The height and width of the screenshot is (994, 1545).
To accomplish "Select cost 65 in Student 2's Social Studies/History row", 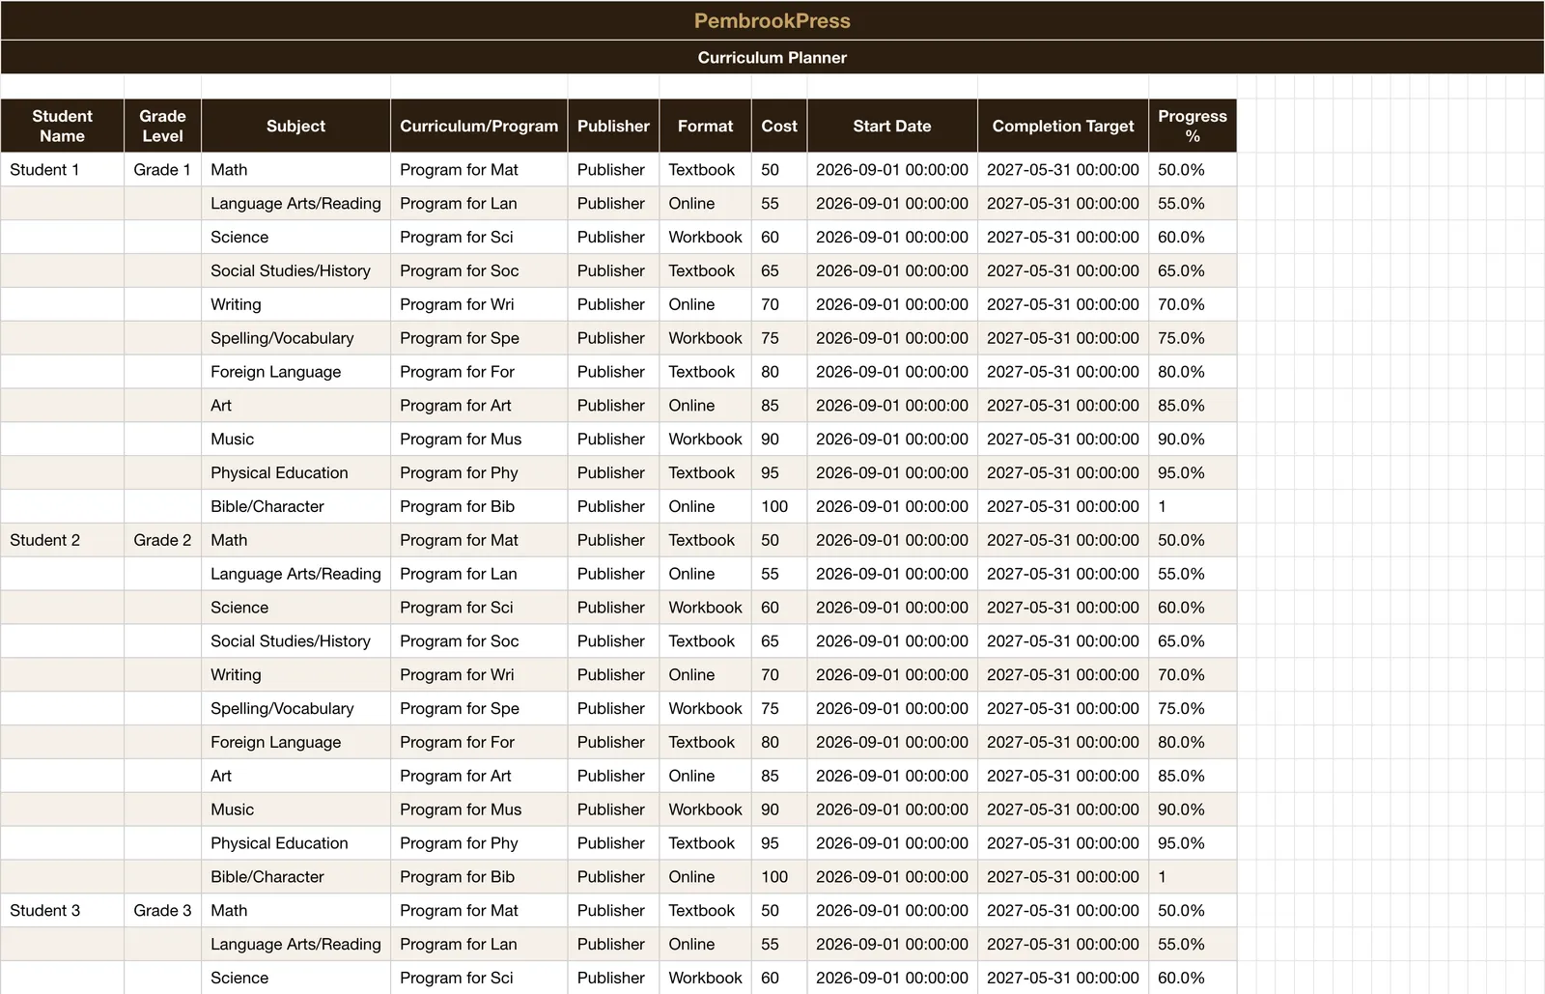I will tap(779, 641).
